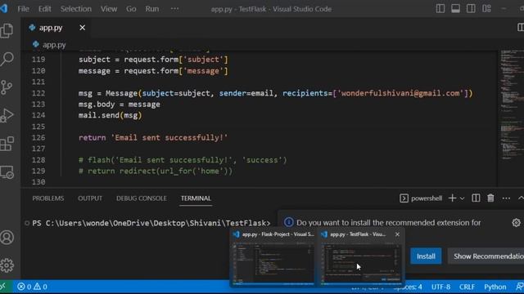The height and width of the screenshot is (294, 524).
Task: Click the Install extension button
Action: pos(426,256)
